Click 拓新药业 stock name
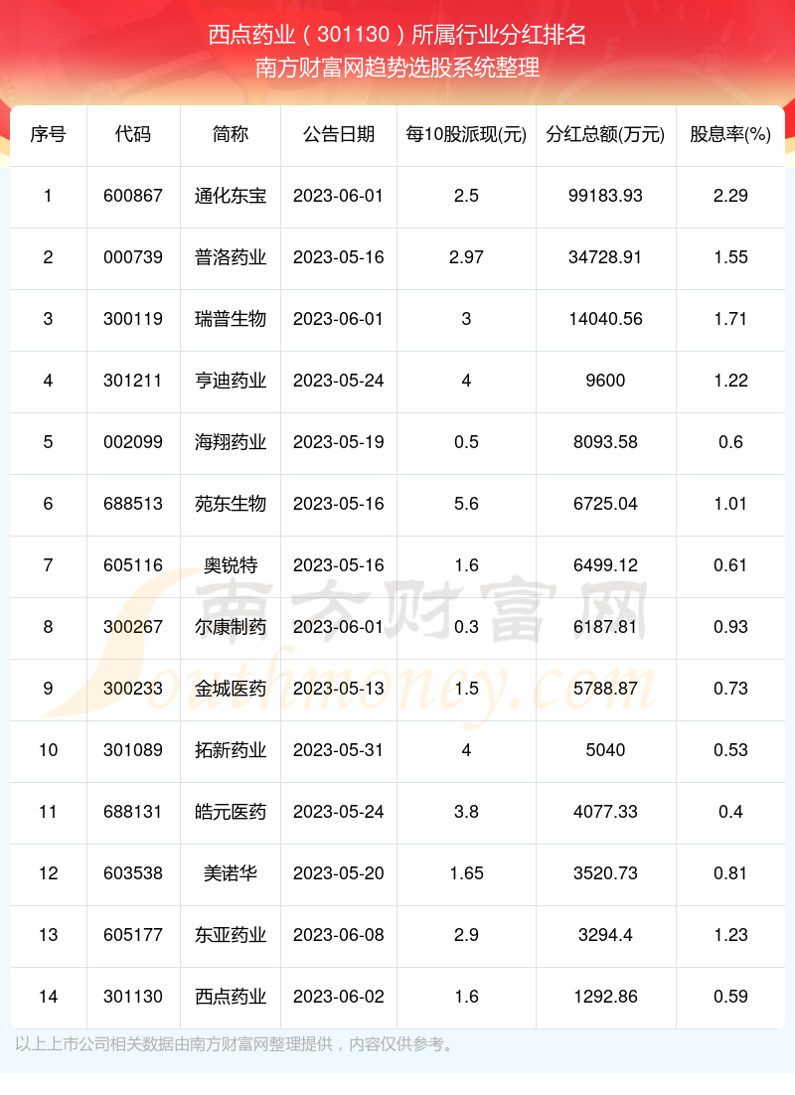795x1095 pixels. click(231, 750)
